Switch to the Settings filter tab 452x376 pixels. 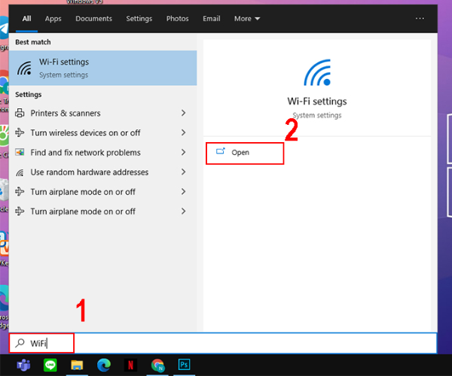coord(139,19)
